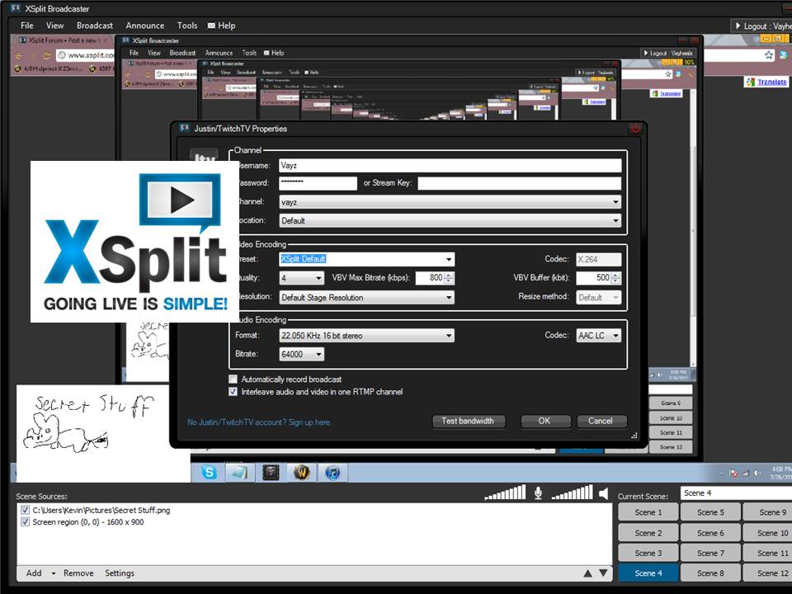
Task: Click the Username field containing Vayz
Action: pyautogui.click(x=450, y=166)
